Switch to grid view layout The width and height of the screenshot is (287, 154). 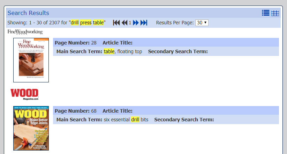275,13
